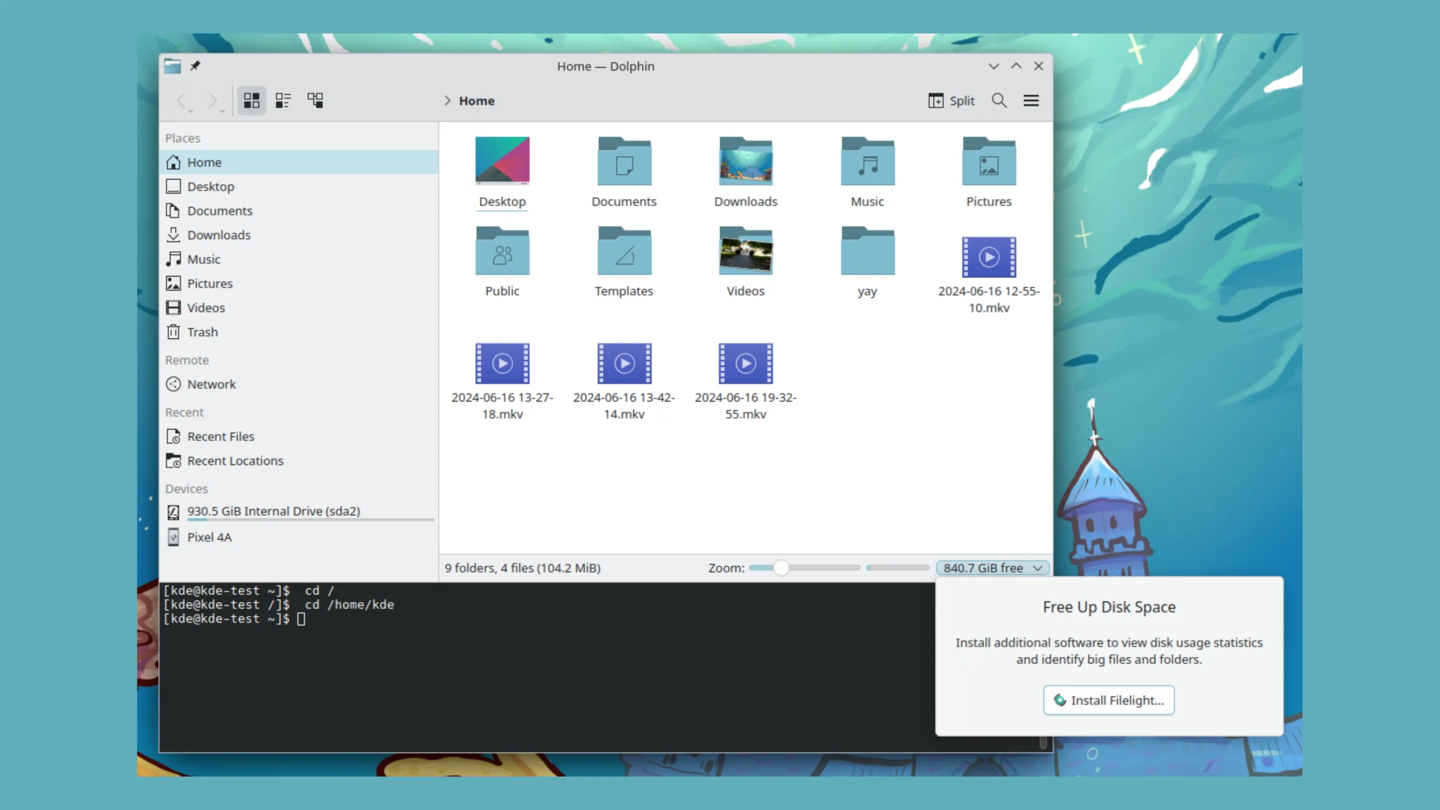The width and height of the screenshot is (1440, 810).
Task: Select Home in Places panel
Action: [x=299, y=162]
